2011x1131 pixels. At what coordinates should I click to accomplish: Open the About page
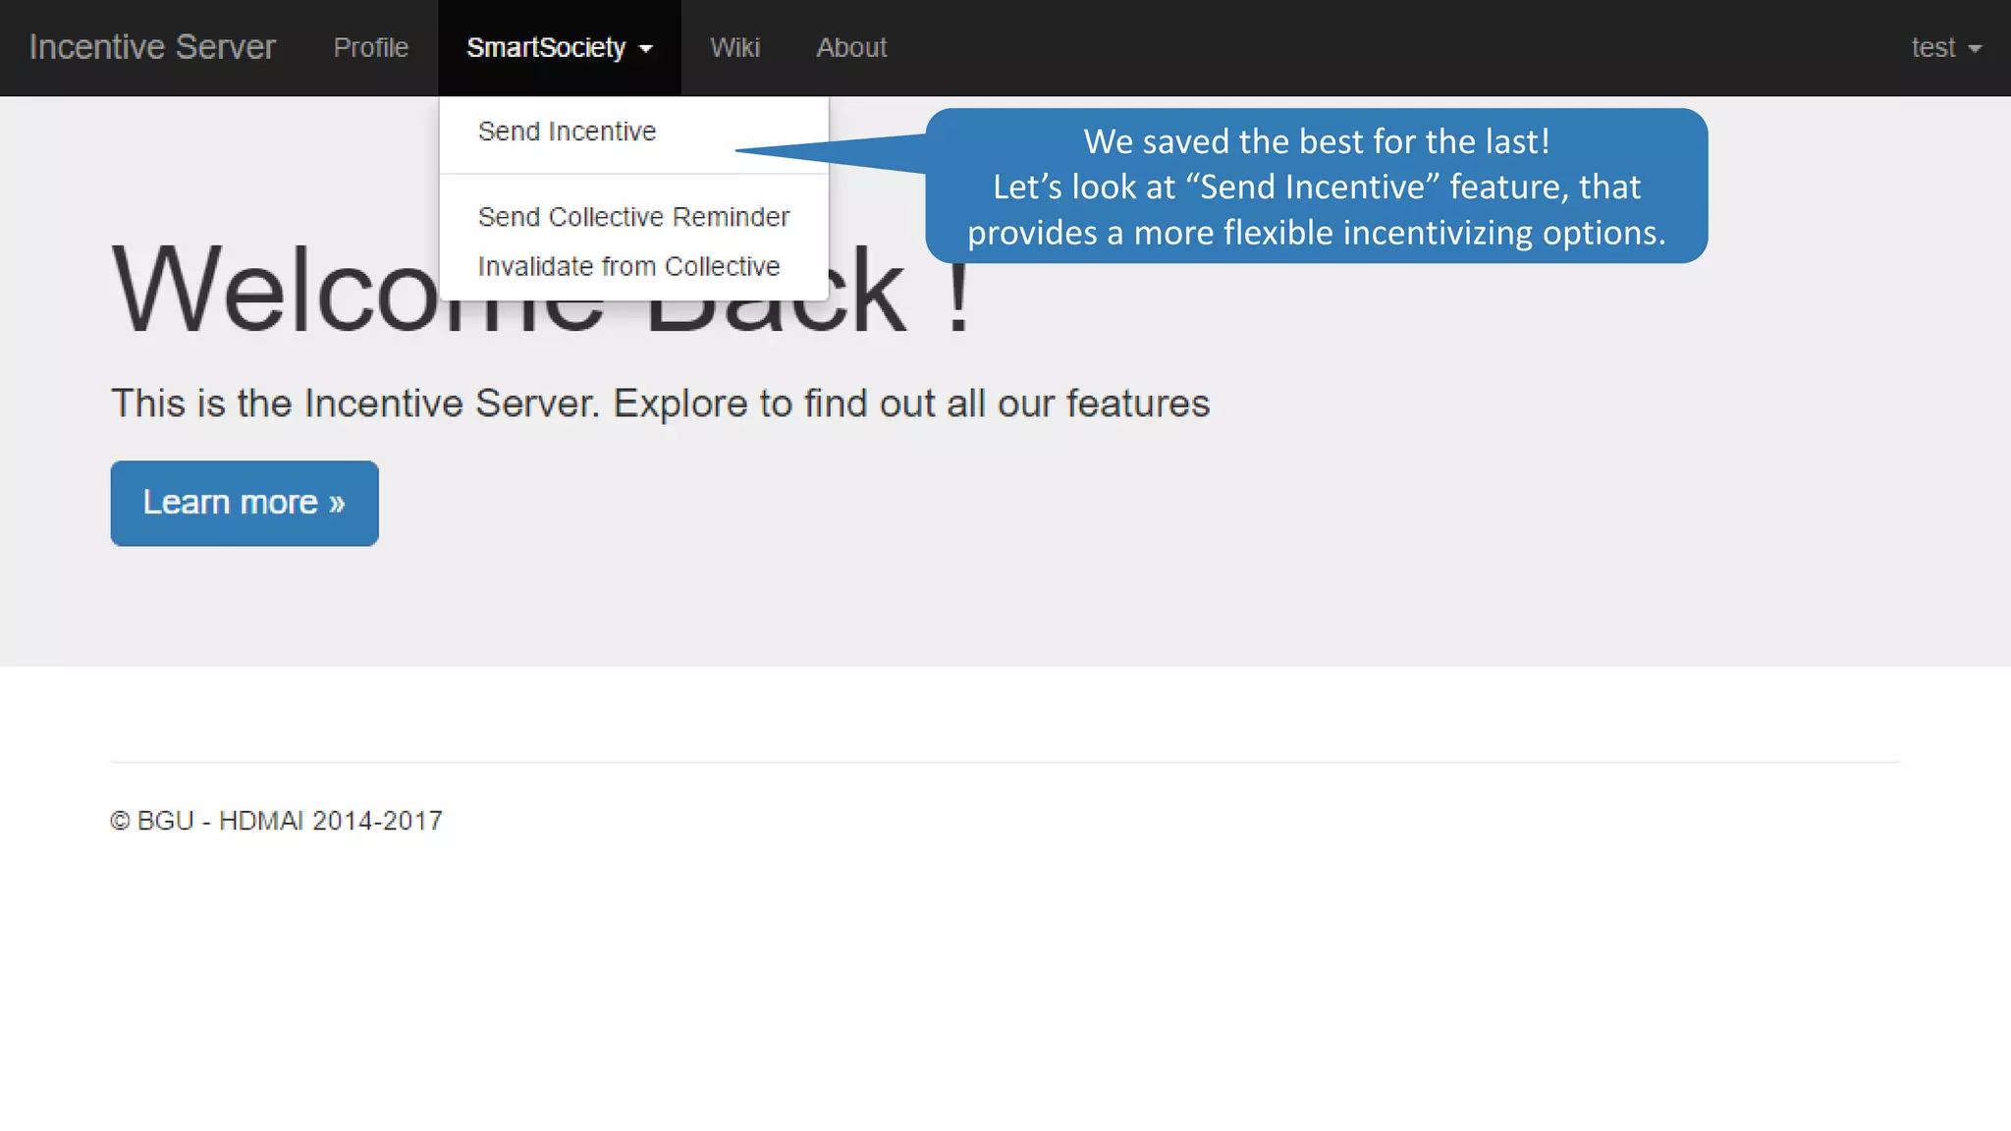(x=851, y=47)
